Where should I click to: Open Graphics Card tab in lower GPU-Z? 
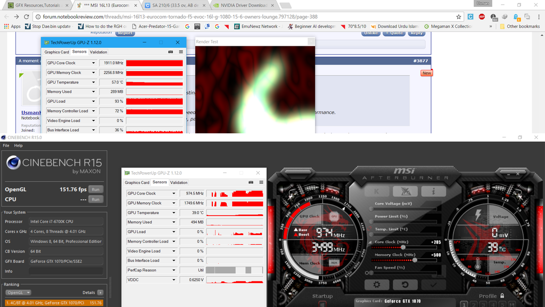click(137, 182)
